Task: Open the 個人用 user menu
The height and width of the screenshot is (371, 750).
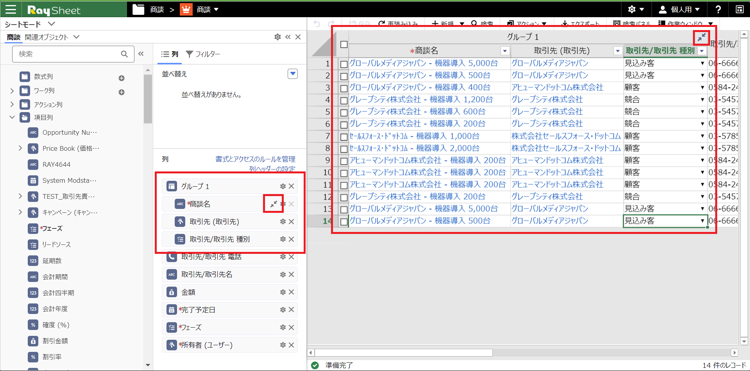Action: 680,9
